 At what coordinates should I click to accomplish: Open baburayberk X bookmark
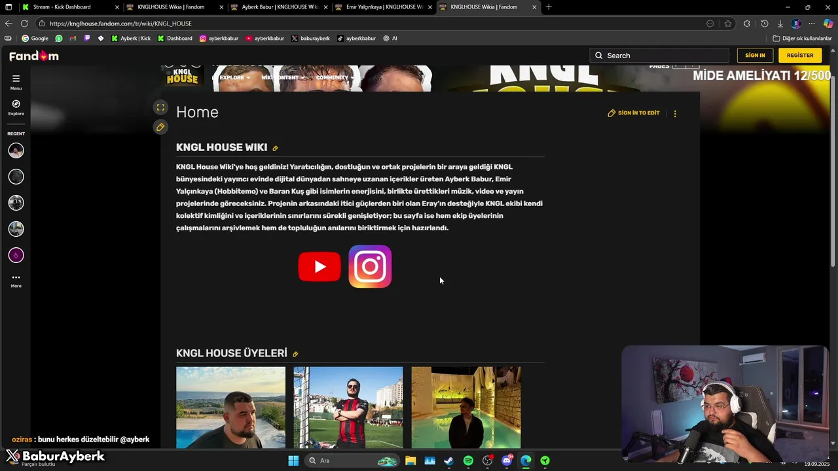click(x=310, y=39)
